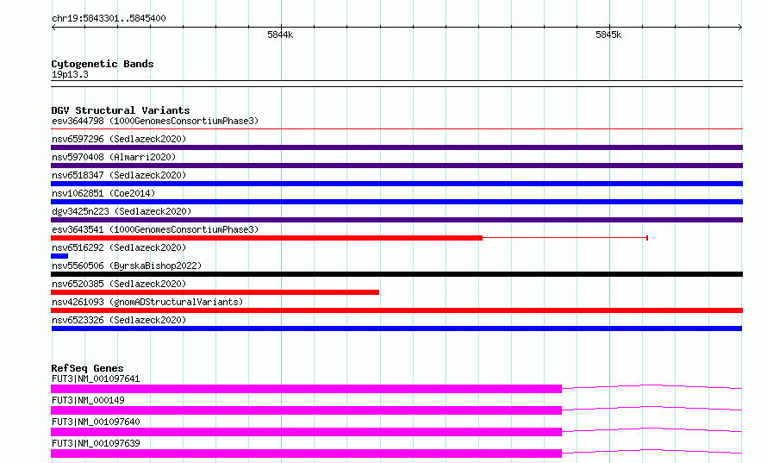Open variant label esv3644798 (1000GenomesConsortiumPhase3)
The height and width of the screenshot is (463, 767).
click(x=155, y=121)
